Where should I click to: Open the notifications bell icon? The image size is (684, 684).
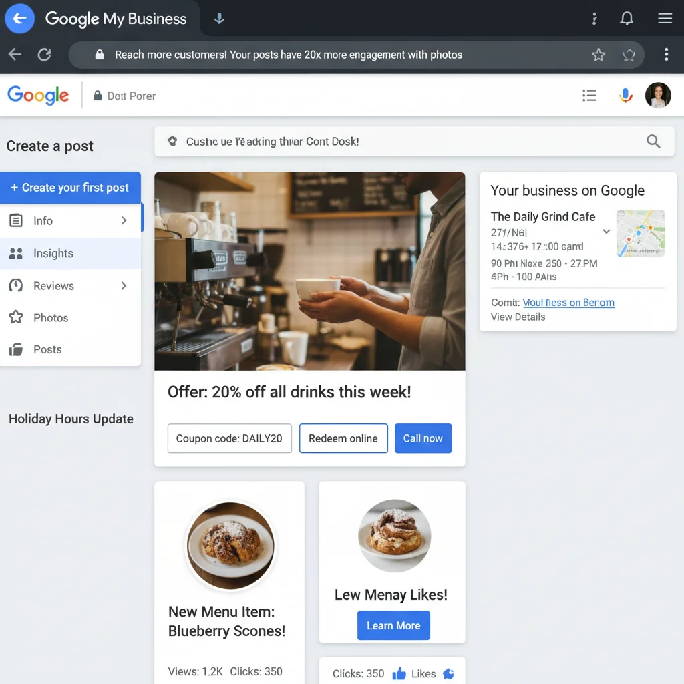tap(627, 18)
